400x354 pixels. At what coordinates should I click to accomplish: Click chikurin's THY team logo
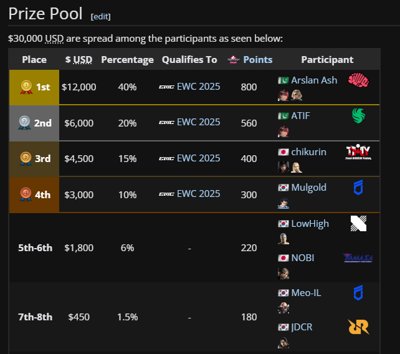point(358,151)
